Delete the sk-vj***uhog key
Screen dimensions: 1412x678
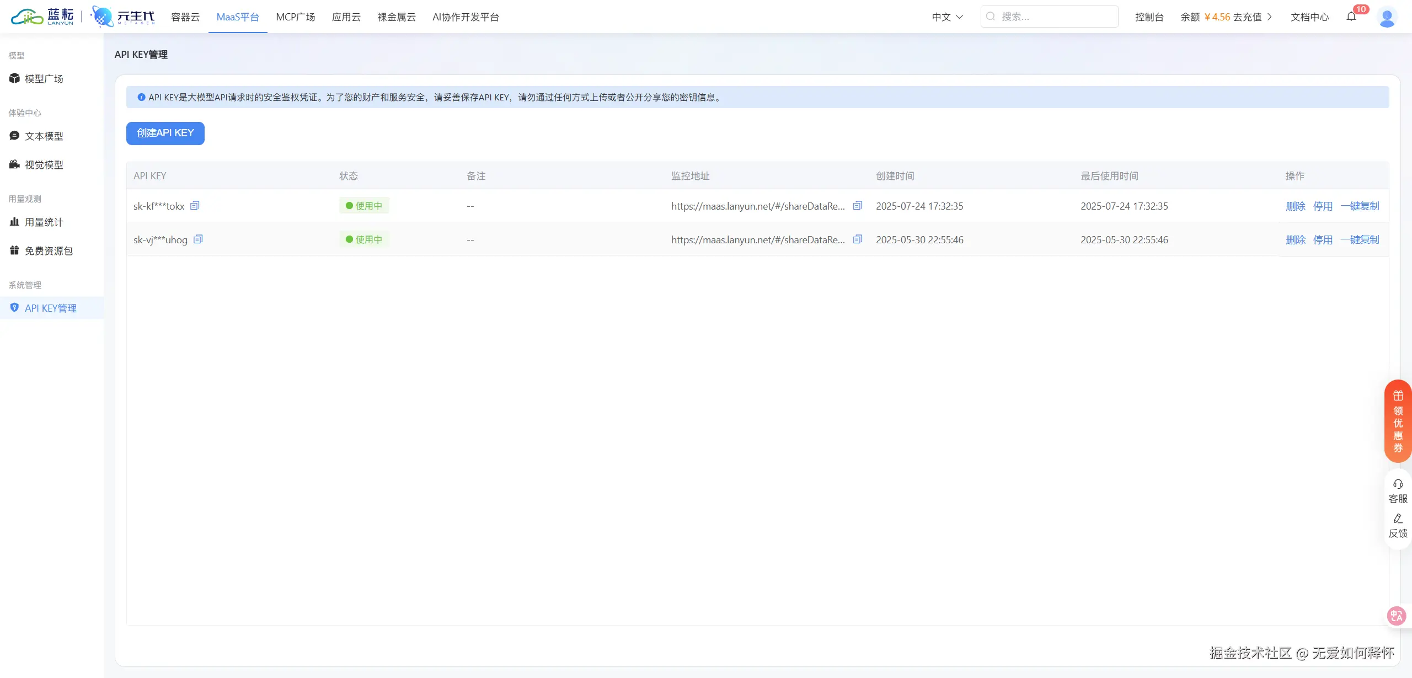(x=1295, y=239)
